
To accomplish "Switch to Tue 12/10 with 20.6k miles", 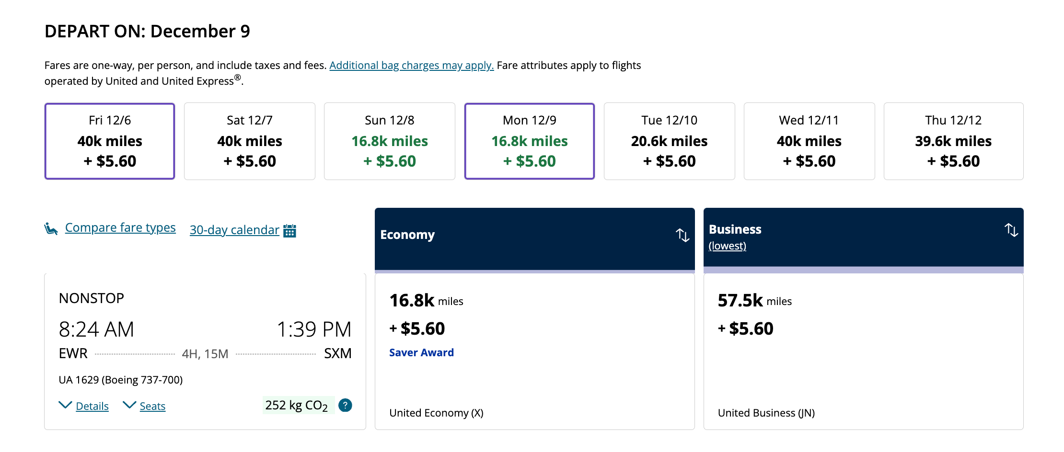I will click(670, 141).
